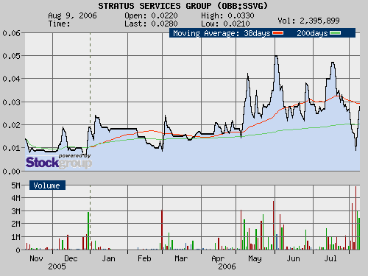Click the 'Jun' month label
368x276 pixels.
click(293, 258)
